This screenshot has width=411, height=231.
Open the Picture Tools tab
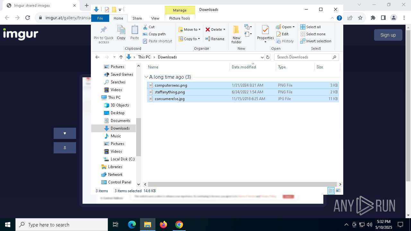click(x=179, y=18)
